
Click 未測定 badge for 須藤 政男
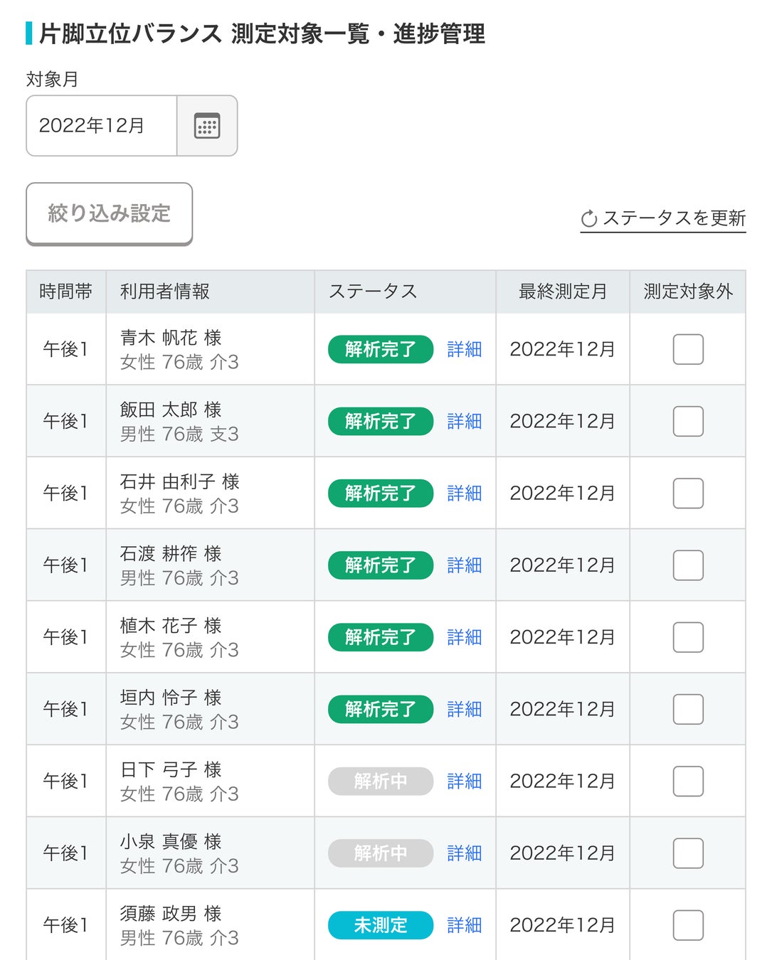tap(381, 925)
